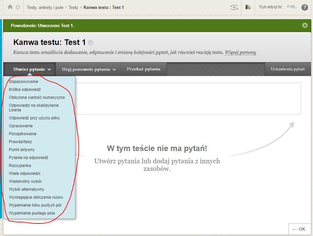This screenshot has width=313, height=236.
Task: Choose Porządkowanie from the list
Action: [22, 134]
